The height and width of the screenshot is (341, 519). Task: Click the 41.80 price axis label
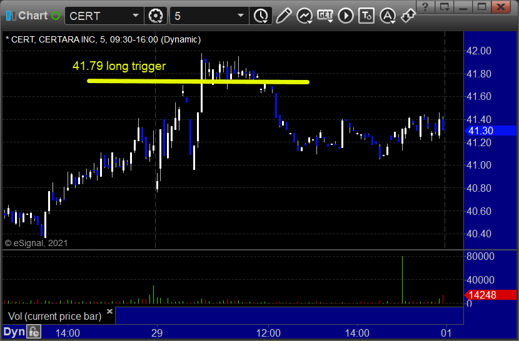[x=478, y=74]
